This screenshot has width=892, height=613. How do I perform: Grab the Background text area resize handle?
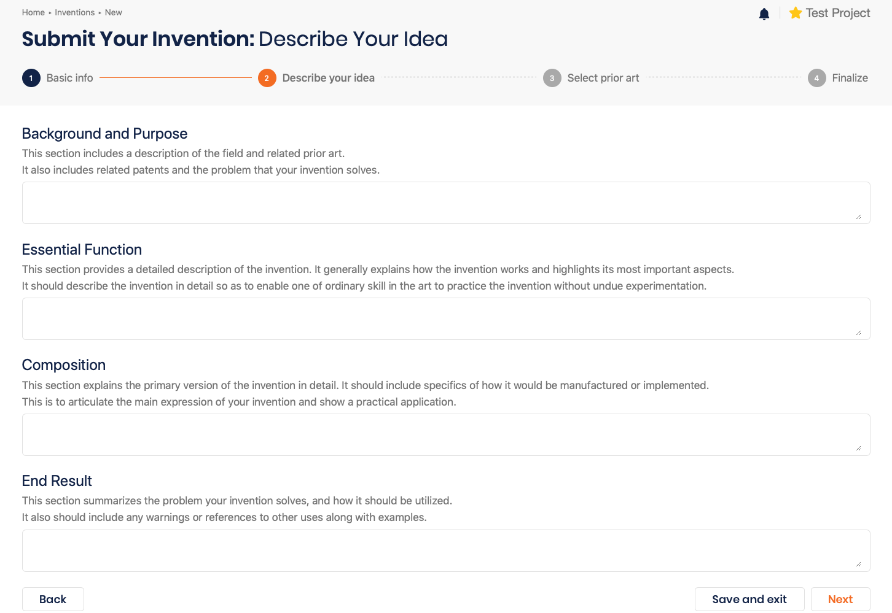(858, 217)
